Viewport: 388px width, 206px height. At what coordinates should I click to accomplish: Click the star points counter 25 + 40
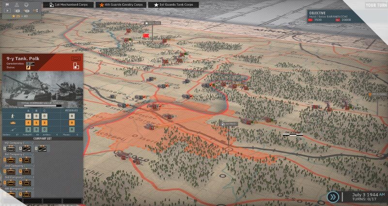20,16
